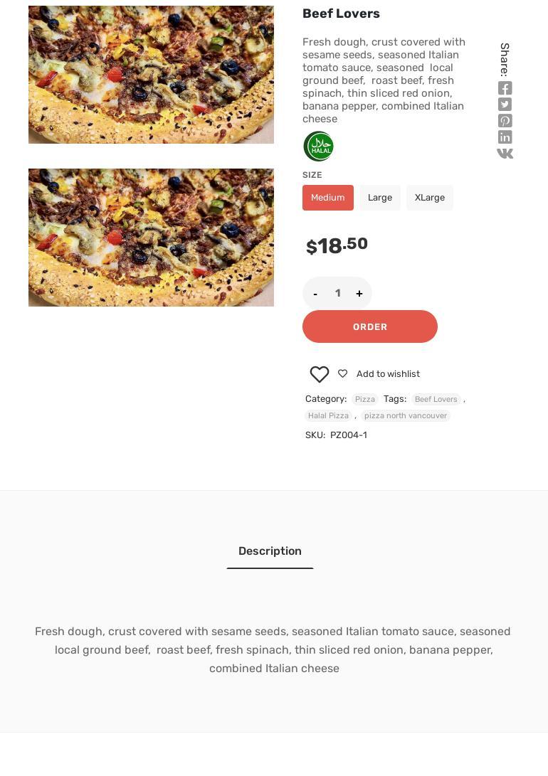Click the VK share icon

(x=505, y=154)
